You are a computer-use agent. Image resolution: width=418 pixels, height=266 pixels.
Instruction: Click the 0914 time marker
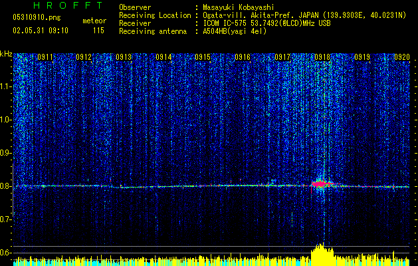pyautogui.click(x=163, y=57)
